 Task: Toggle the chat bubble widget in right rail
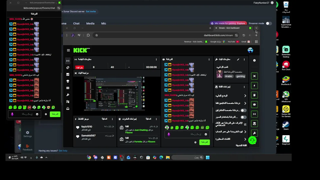point(254,104)
